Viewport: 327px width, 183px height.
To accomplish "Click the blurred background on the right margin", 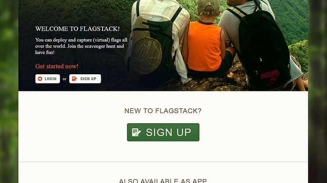I will pos(317,91).
